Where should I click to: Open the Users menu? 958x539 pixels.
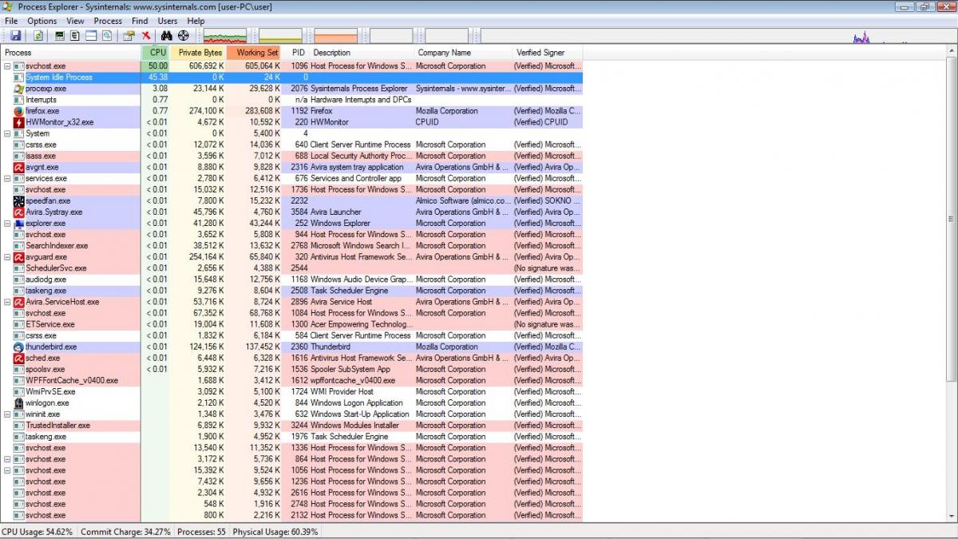pos(168,21)
